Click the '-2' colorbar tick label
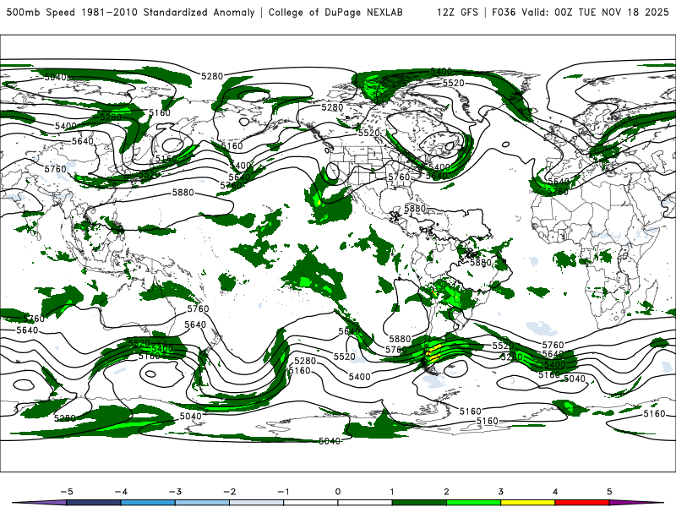The width and height of the screenshot is (676, 507). click(x=229, y=492)
